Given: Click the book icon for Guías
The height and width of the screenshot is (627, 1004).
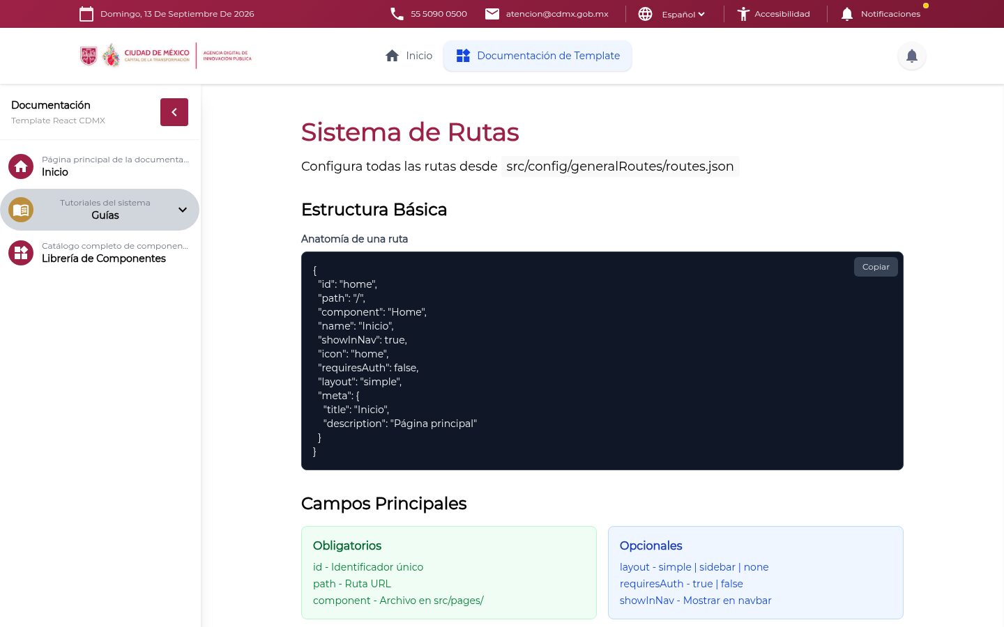Looking at the screenshot, I should point(21,210).
